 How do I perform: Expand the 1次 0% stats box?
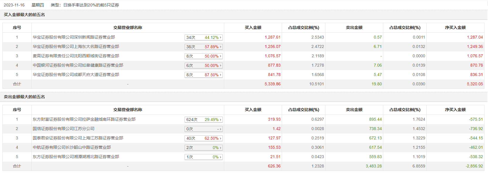click(221, 157)
